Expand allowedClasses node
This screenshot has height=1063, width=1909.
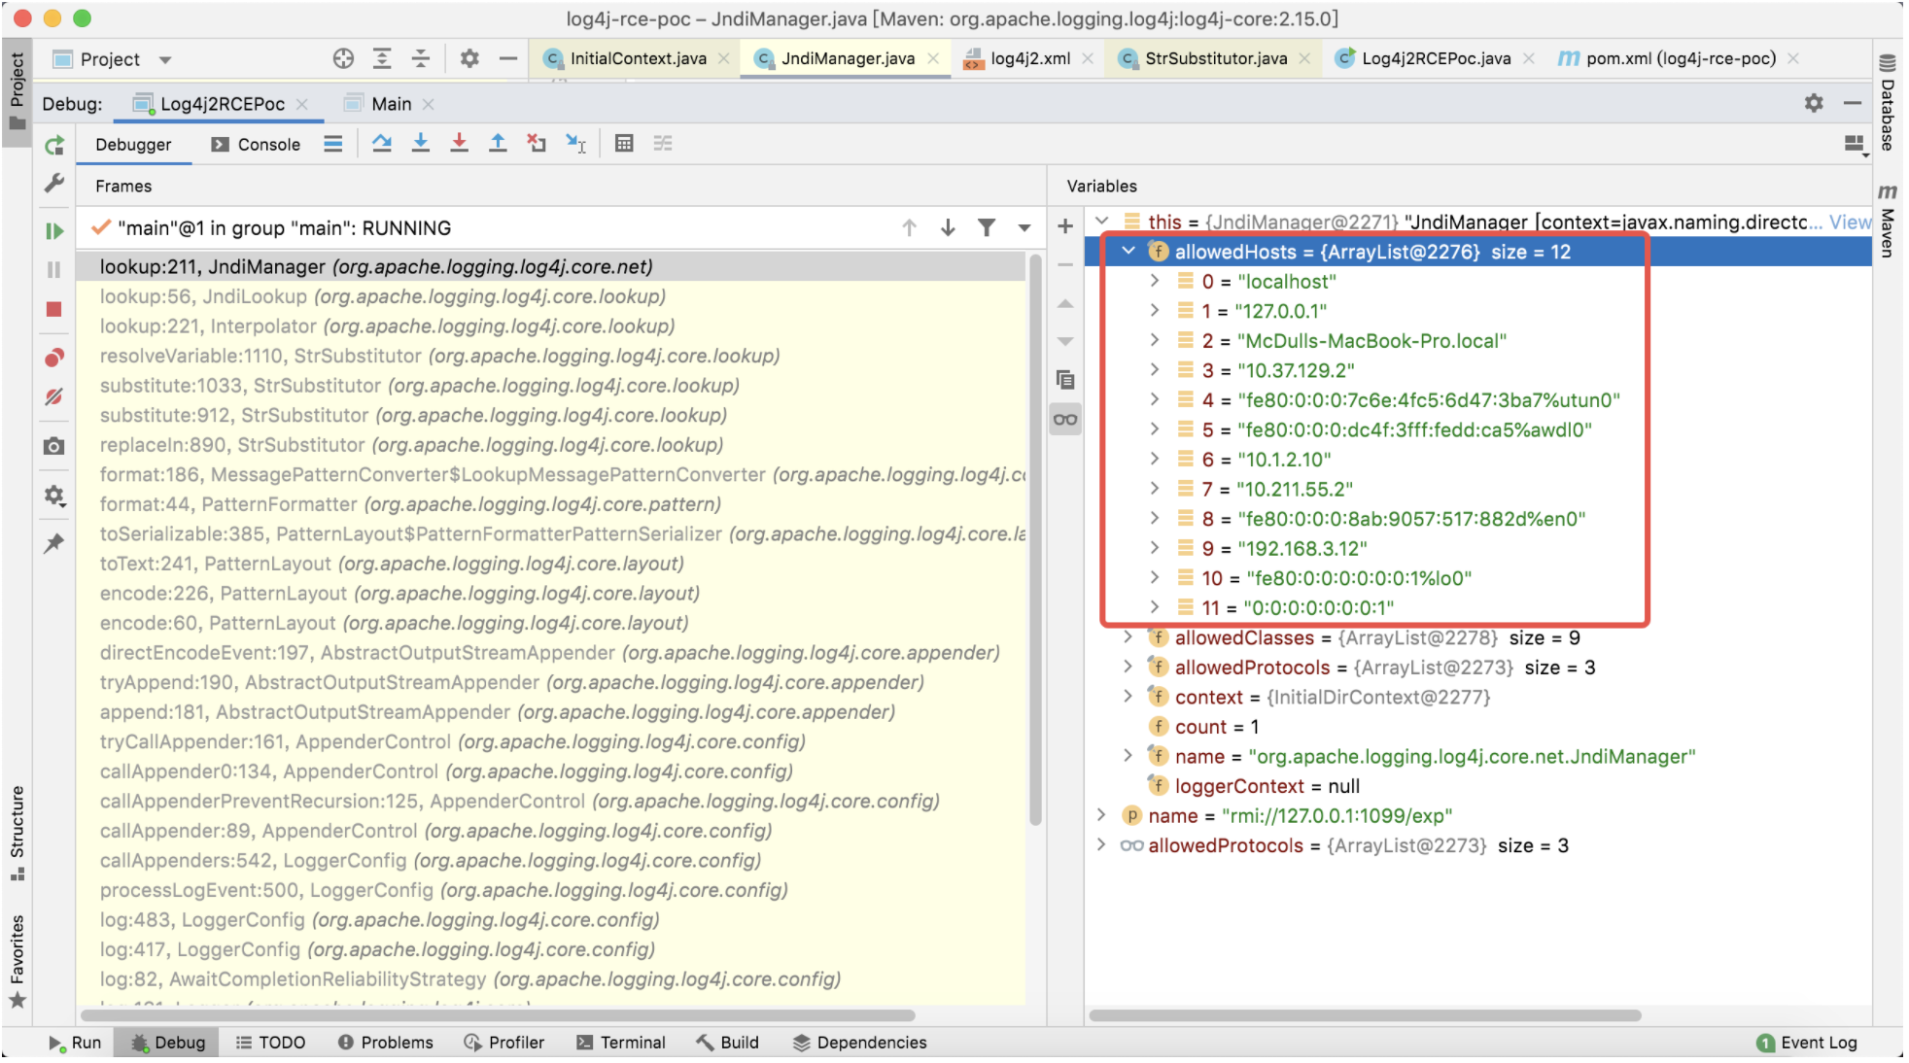(1128, 637)
